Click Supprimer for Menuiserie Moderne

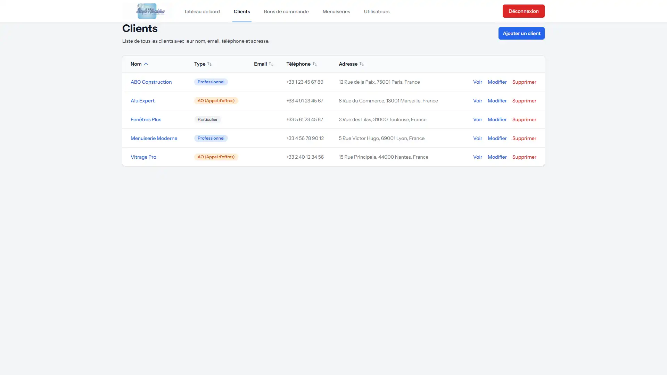point(524,138)
